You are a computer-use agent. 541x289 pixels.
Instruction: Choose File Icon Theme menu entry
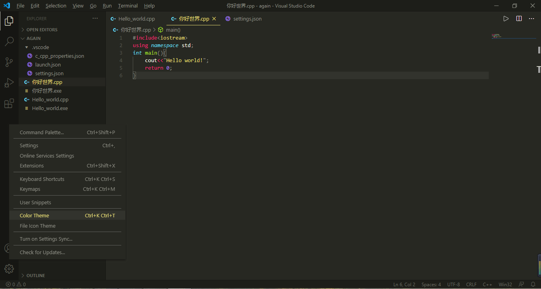(x=67, y=226)
